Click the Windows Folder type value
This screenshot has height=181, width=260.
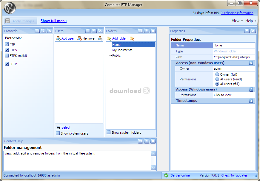(x=234, y=51)
